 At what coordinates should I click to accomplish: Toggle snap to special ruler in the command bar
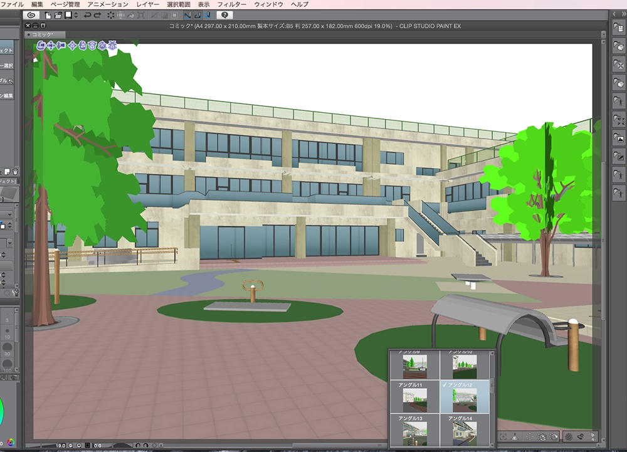[199, 15]
